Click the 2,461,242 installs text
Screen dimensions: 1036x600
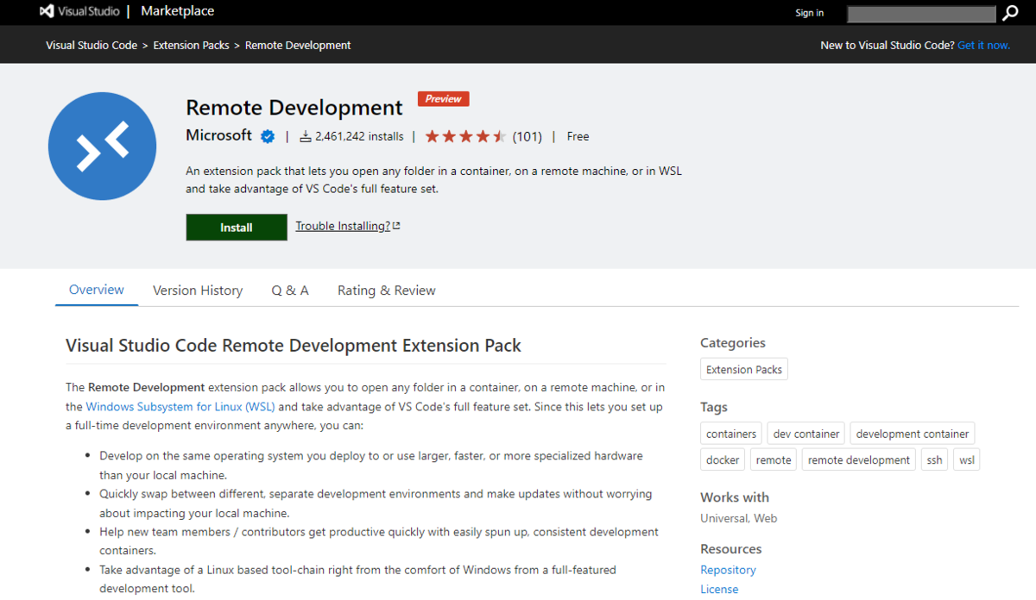359,136
